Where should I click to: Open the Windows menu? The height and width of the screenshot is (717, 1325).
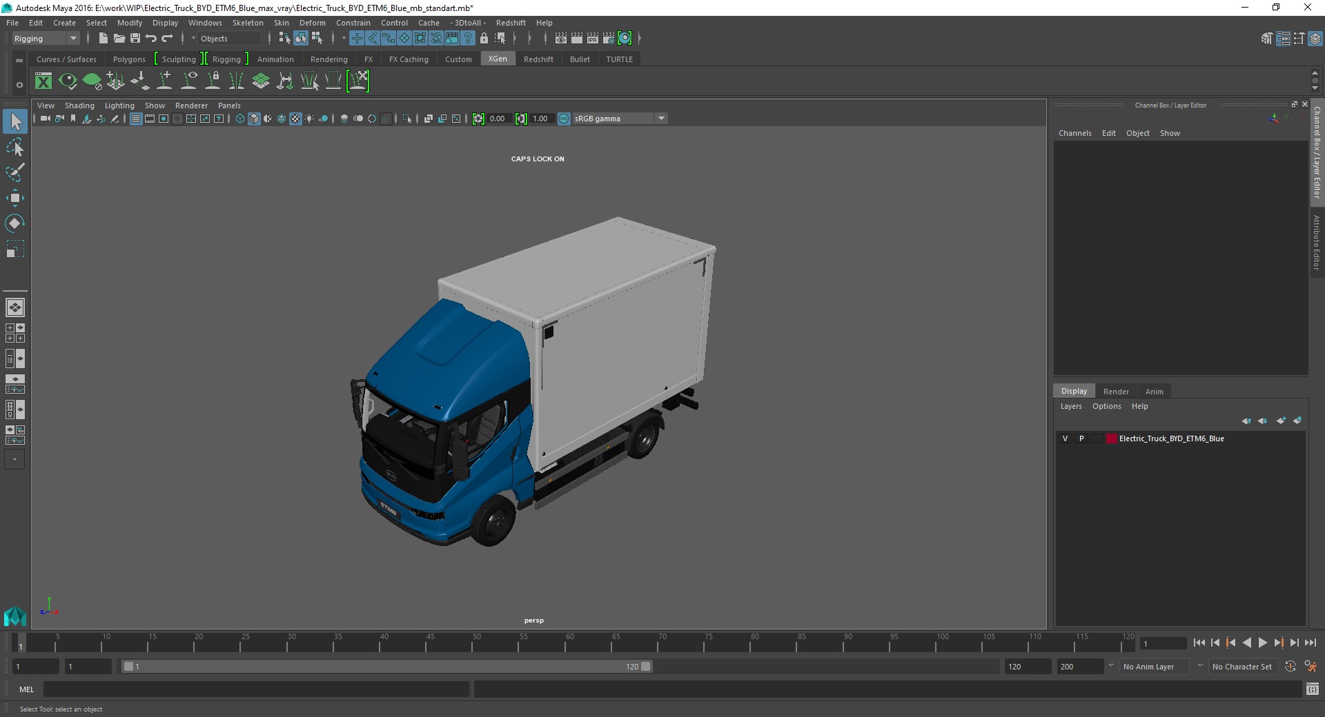205,23
